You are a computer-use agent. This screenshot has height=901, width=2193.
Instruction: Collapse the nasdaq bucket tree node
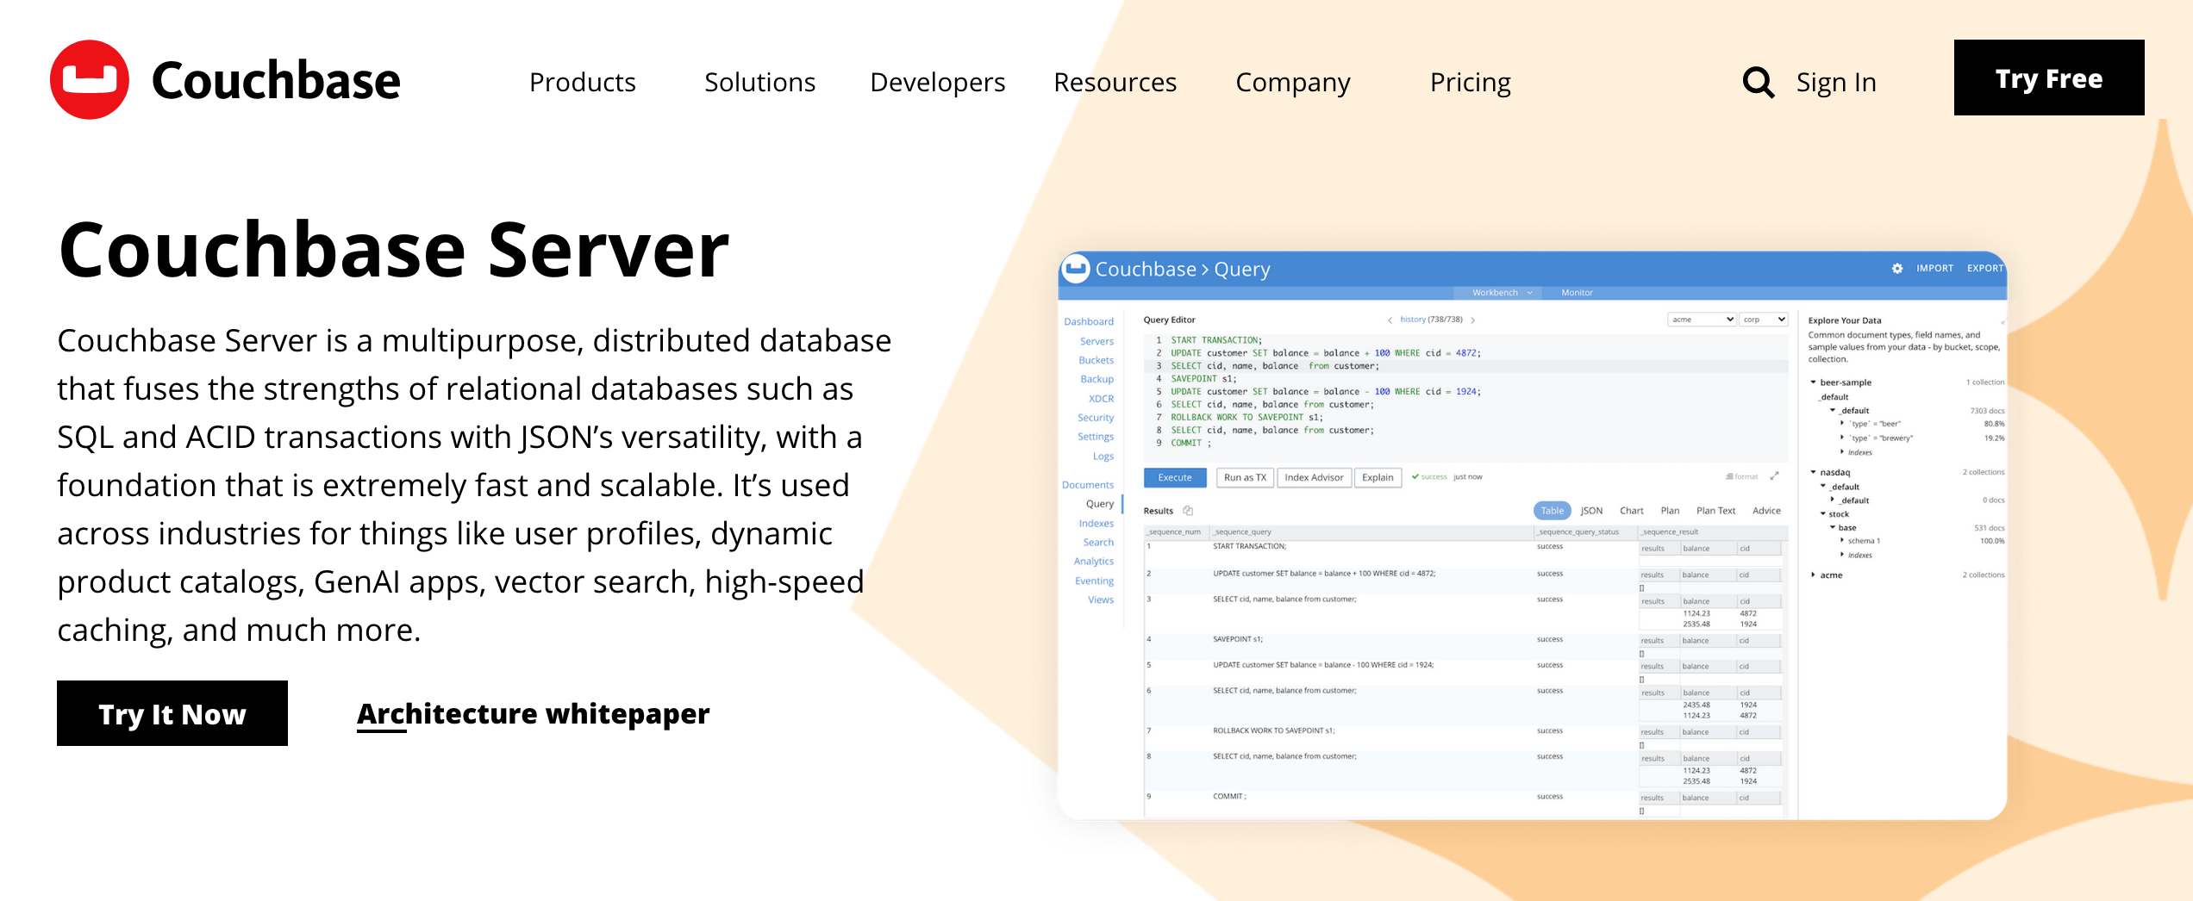pyautogui.click(x=1814, y=472)
